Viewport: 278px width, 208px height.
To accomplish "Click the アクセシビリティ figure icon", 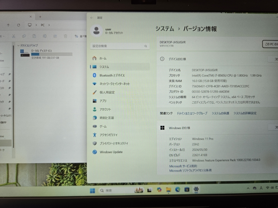I will 95,135.
